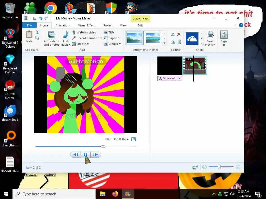Select the video clip in the storyboard
266x199 pixels.
click(x=195, y=66)
